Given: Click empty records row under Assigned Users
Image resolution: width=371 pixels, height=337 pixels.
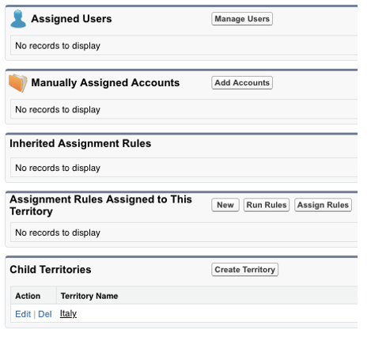Looking at the screenshot, I should [x=184, y=46].
